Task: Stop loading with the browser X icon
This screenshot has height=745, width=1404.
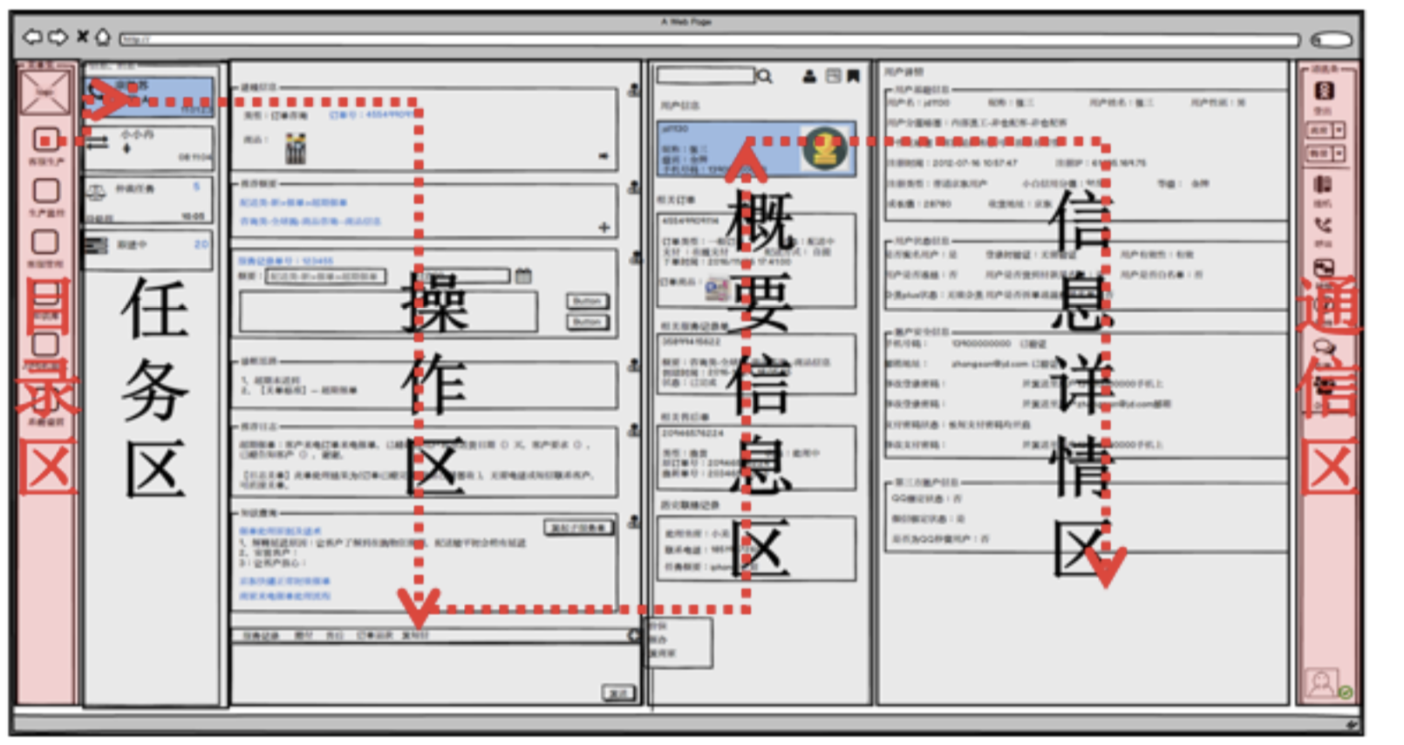Action: point(82,37)
